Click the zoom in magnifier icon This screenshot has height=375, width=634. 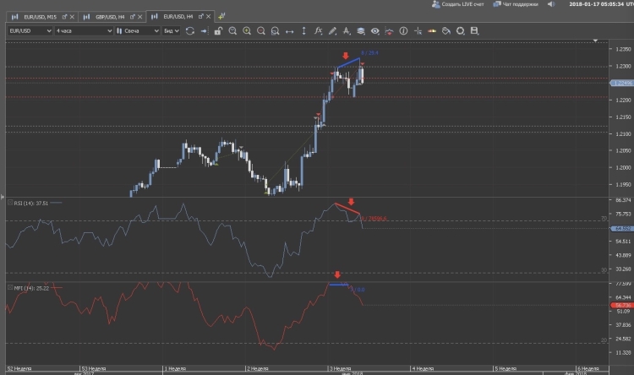coord(247,30)
